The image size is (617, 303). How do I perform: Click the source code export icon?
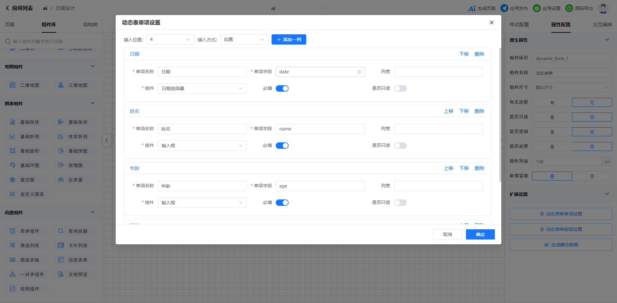(569, 8)
